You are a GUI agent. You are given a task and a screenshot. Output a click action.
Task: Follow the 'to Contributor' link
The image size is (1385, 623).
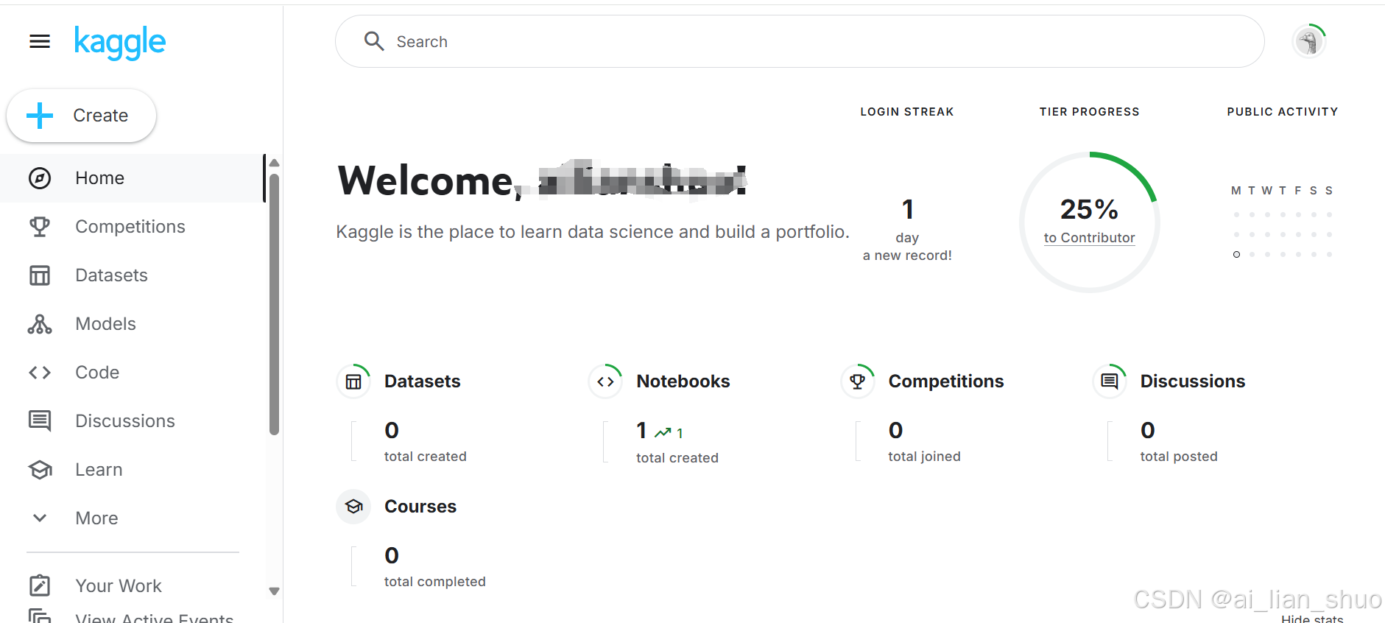click(1089, 238)
